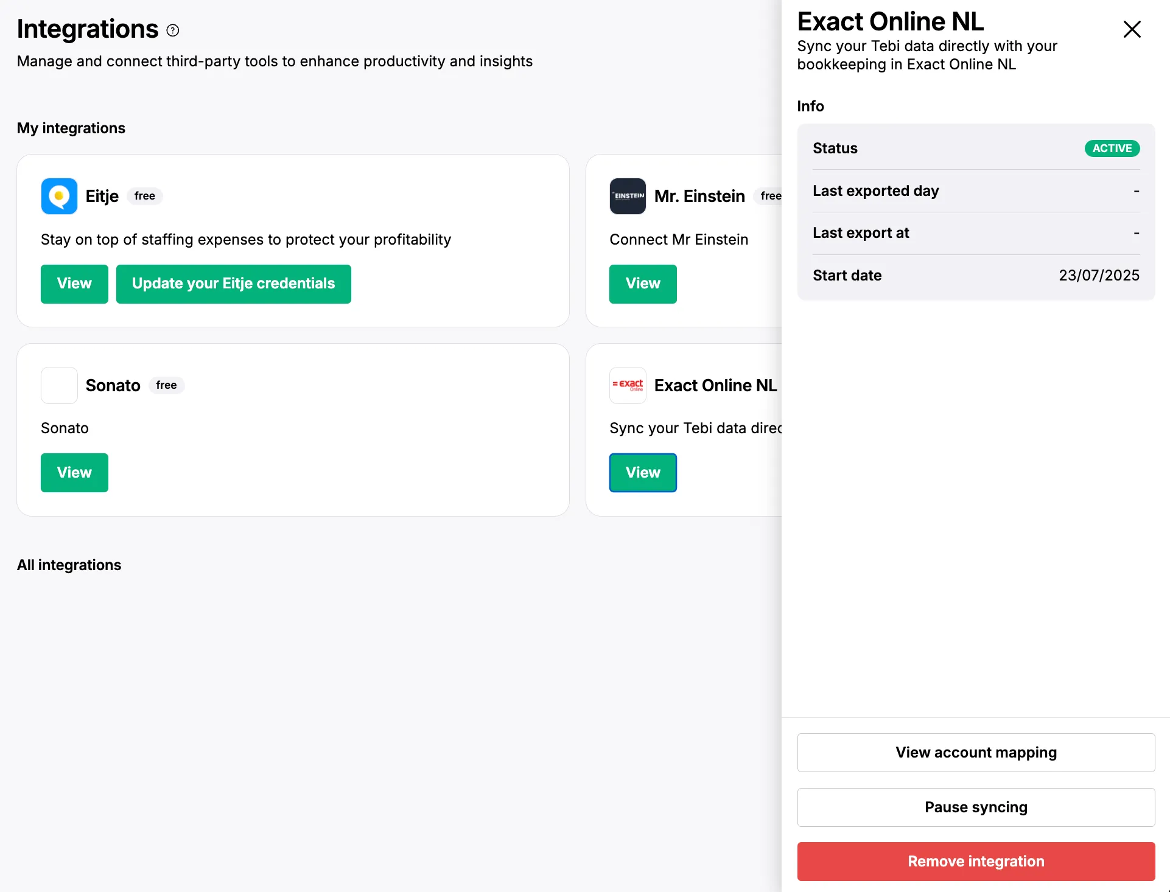The width and height of the screenshot is (1170, 892).
Task: Click the Eitje app logo icon
Action: (59, 196)
